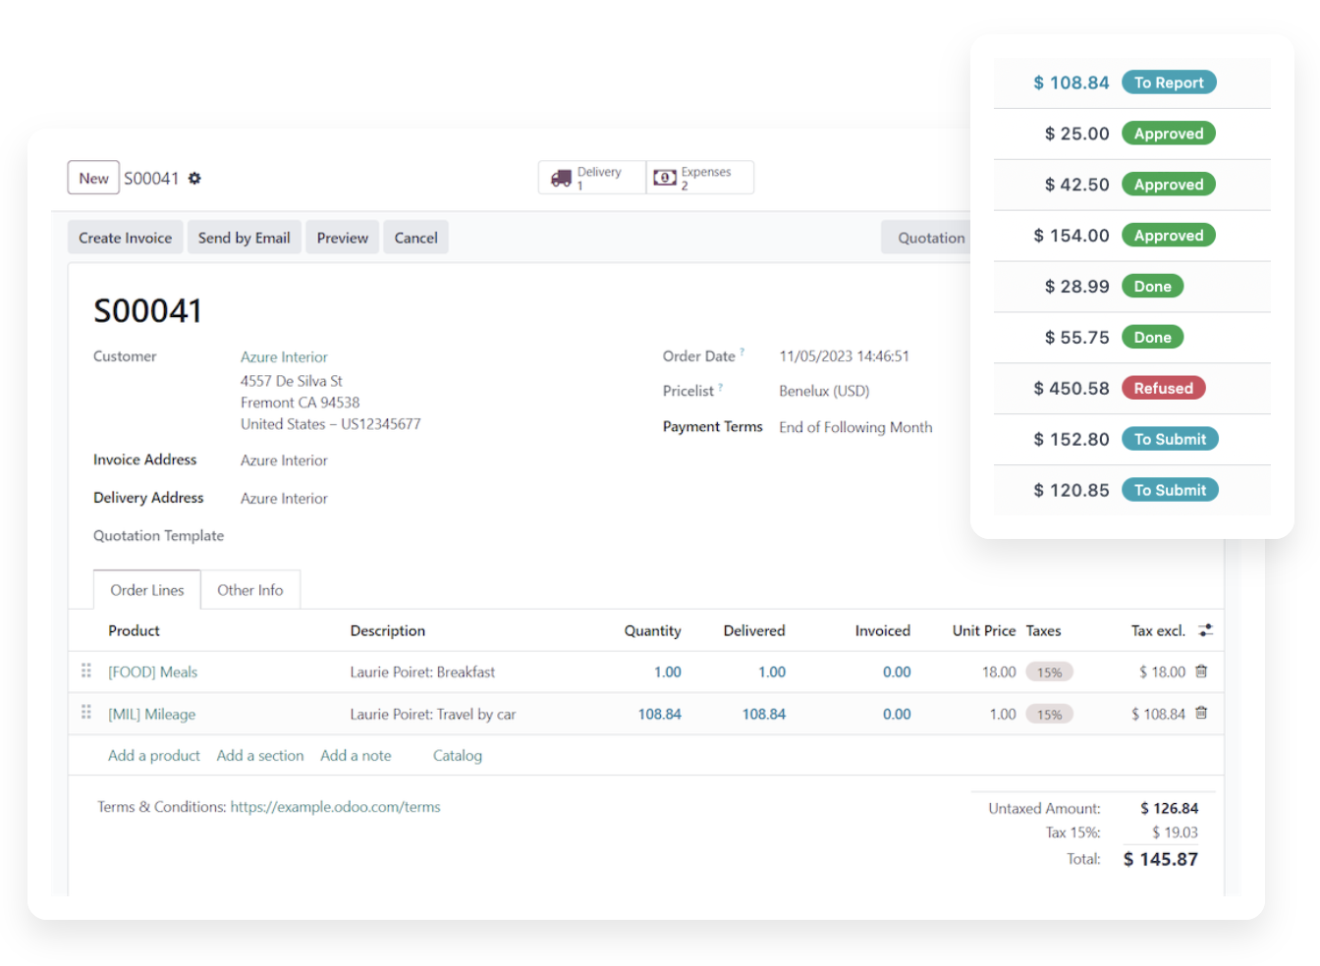
Task: Click the Expenses money icon
Action: point(665,178)
